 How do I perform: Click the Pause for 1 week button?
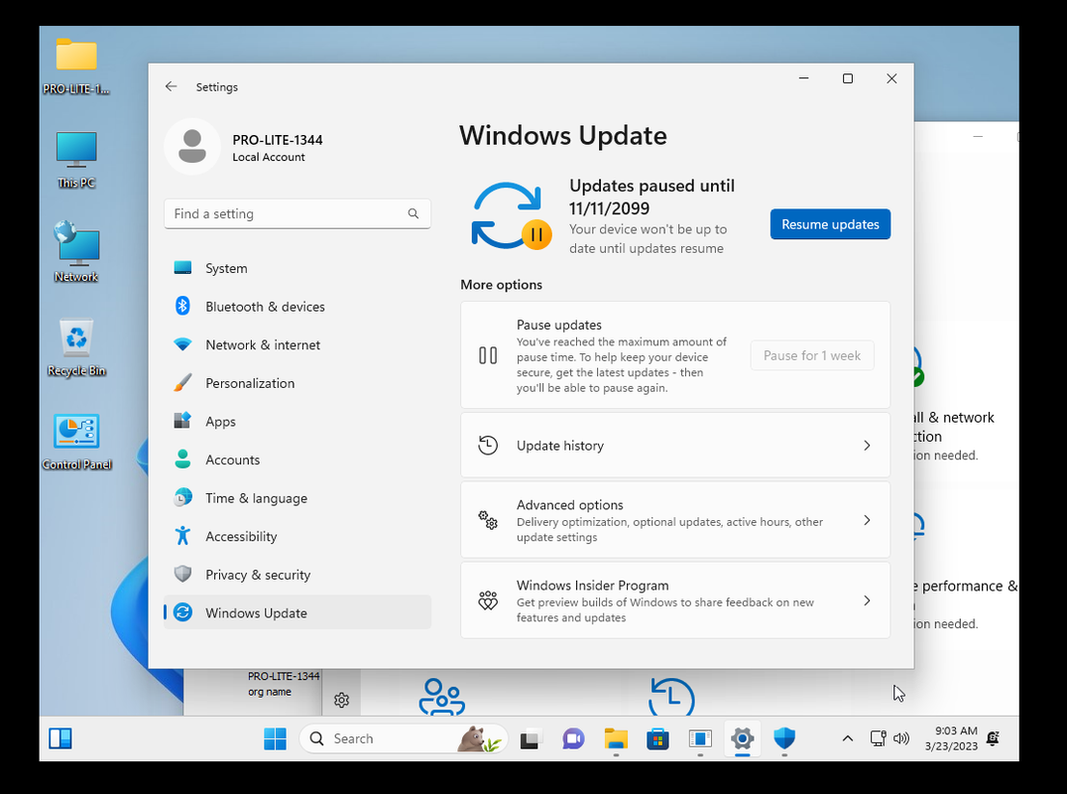(x=812, y=355)
